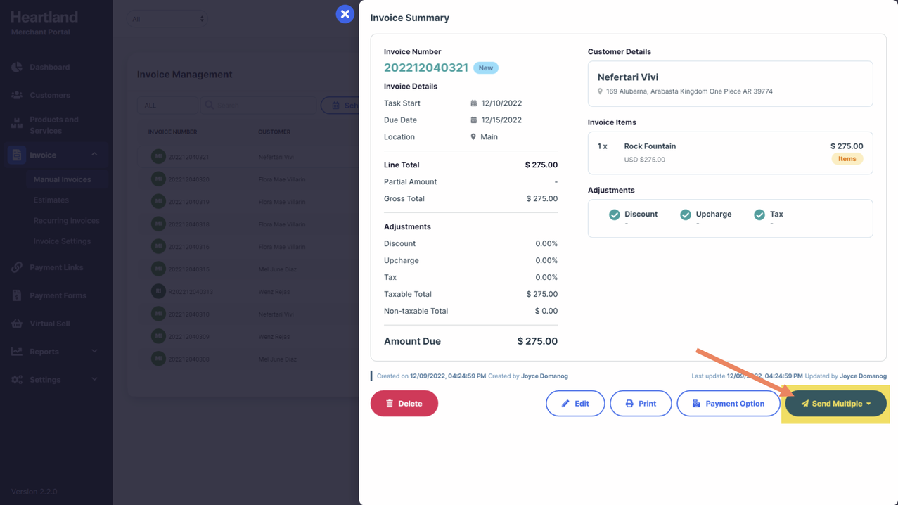This screenshot has width=898, height=505.
Task: Click invoice number 202212040321 link
Action: pos(425,68)
